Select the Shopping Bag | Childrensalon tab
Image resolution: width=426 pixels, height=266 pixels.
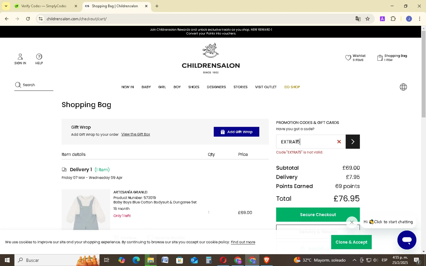(115, 6)
